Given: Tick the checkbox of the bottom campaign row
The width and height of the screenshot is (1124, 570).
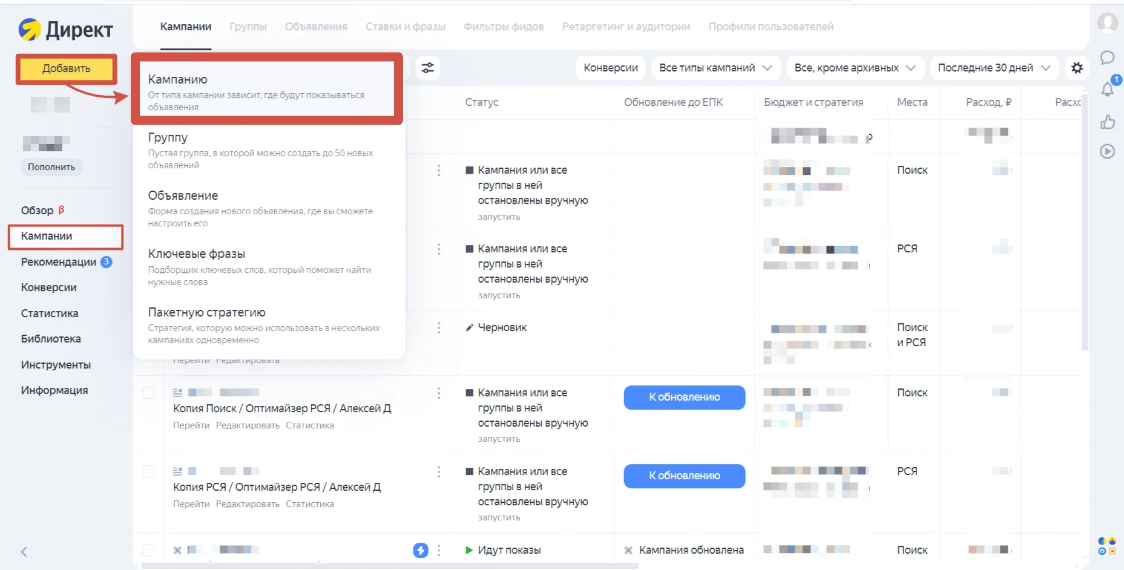Looking at the screenshot, I should [148, 550].
